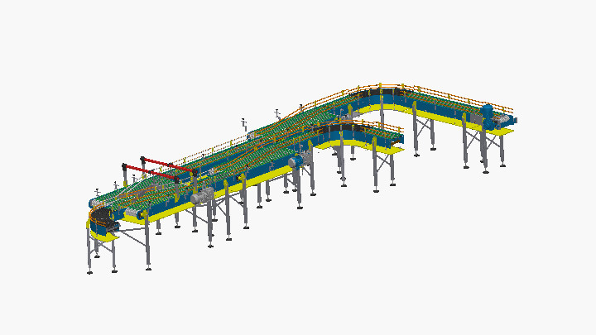
Task: Pick the gray gearmotor on the left conveyor side
Action: click(199, 197)
